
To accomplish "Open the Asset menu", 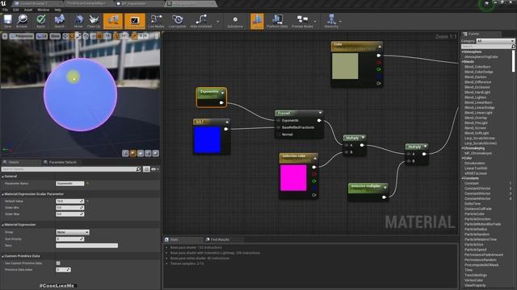I will click(x=28, y=10).
